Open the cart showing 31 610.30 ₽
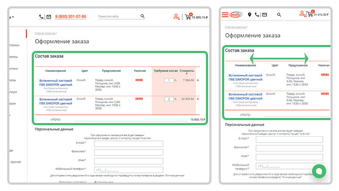 (x=317, y=14)
